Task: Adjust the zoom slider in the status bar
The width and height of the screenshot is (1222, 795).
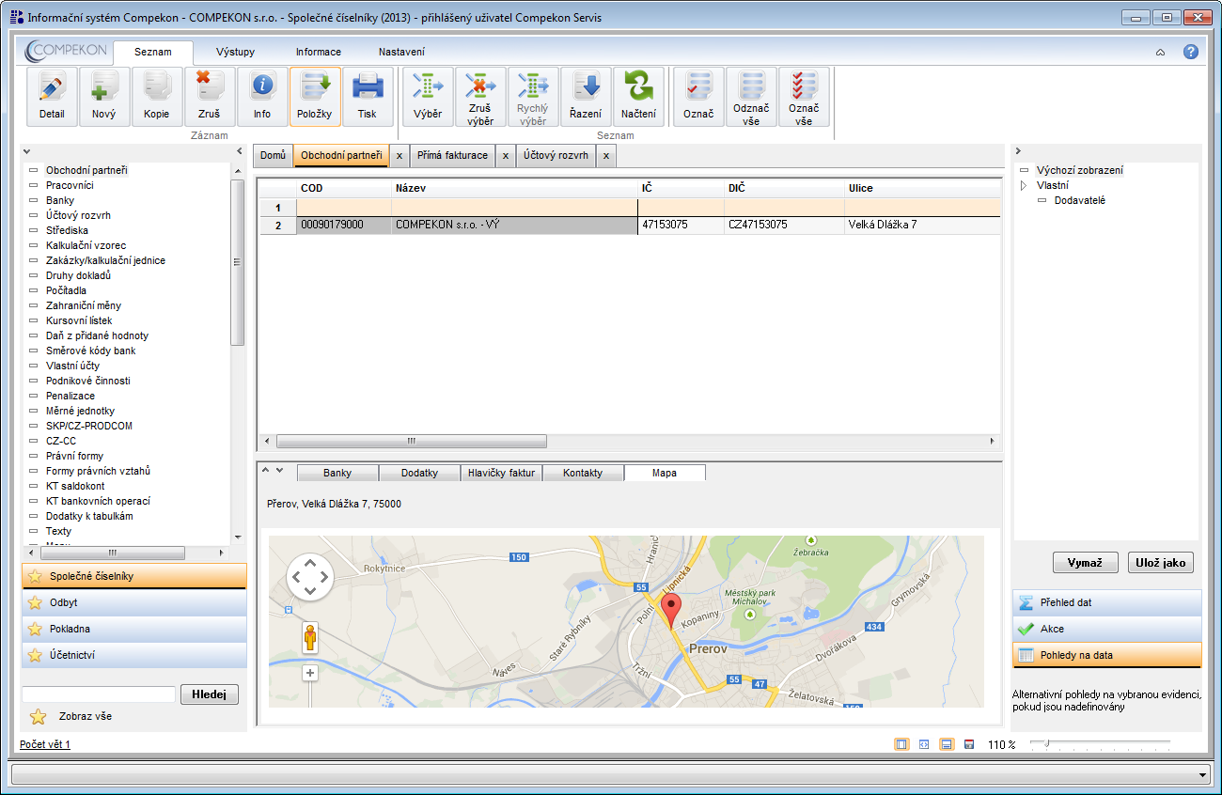Action: click(1046, 743)
